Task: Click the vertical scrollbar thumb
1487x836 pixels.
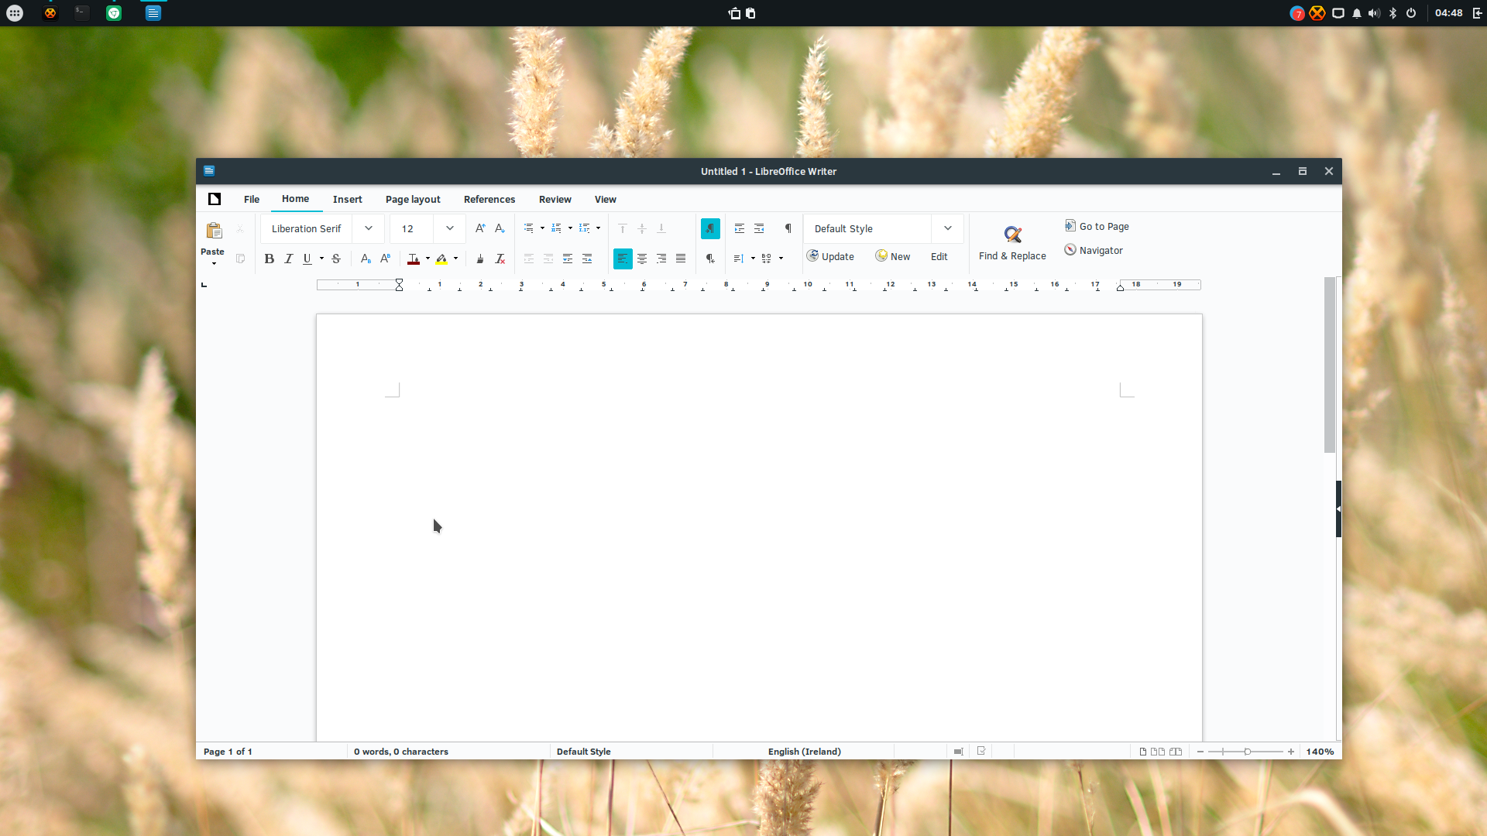Action: click(1330, 365)
